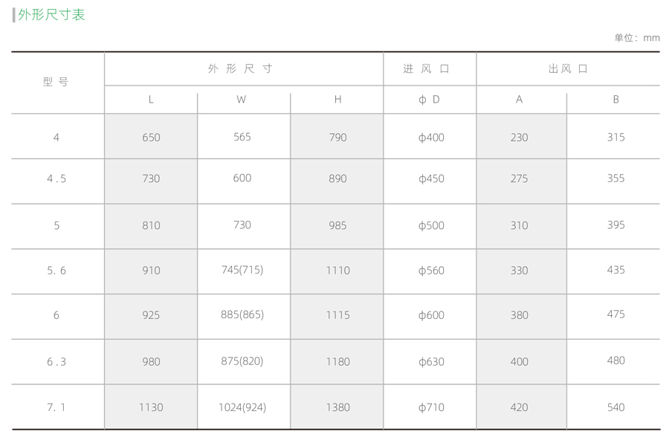Click the 745(715) width cell
Screen dimensions: 669x446
point(242,270)
